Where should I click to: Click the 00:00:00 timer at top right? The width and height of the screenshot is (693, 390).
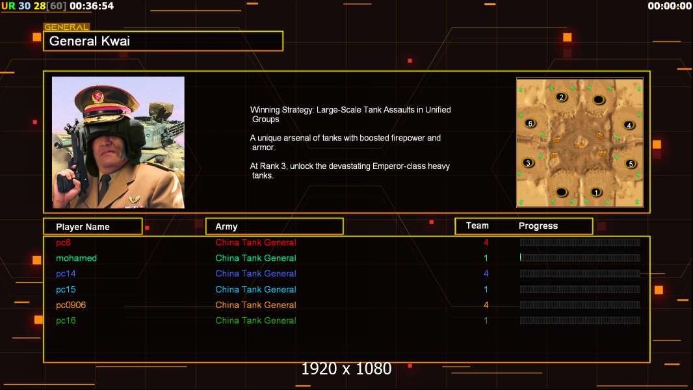[x=669, y=6]
